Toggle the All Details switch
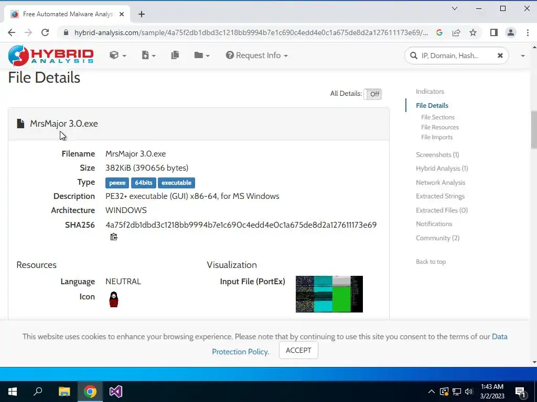 tap(373, 94)
